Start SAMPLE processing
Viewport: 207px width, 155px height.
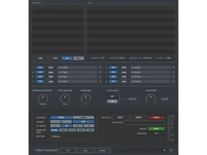pyautogui.click(x=138, y=117)
